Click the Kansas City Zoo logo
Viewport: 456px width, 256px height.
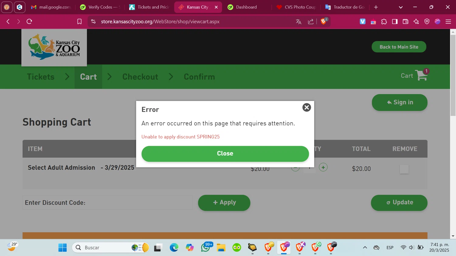coord(54,47)
